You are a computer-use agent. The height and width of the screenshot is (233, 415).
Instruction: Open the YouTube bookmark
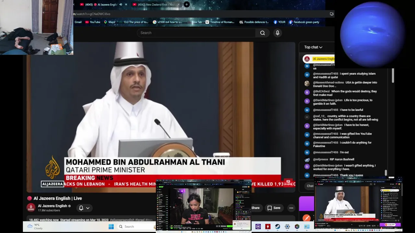click(93, 22)
